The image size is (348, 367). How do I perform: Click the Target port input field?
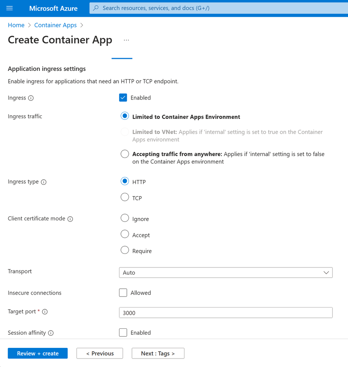click(x=226, y=313)
